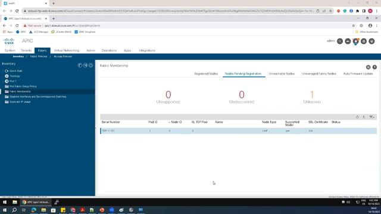381x214 pixels.
Task: Click the Unsupported count of 0
Action: pos(168,95)
